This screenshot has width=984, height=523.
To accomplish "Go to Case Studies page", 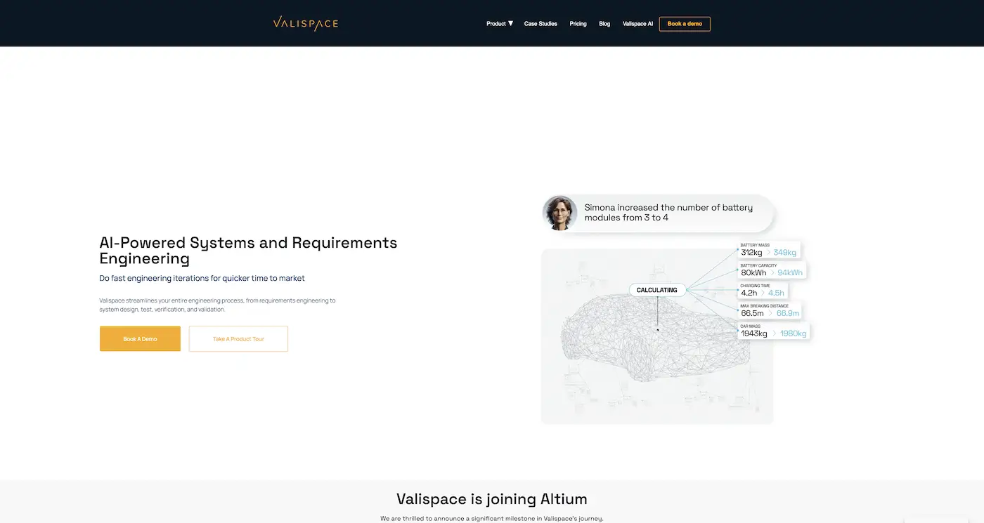I will [540, 24].
